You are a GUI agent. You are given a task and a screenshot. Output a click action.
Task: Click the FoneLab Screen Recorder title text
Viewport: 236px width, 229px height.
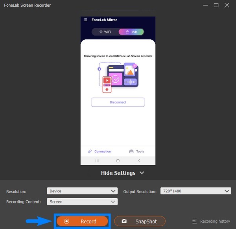(27, 5)
